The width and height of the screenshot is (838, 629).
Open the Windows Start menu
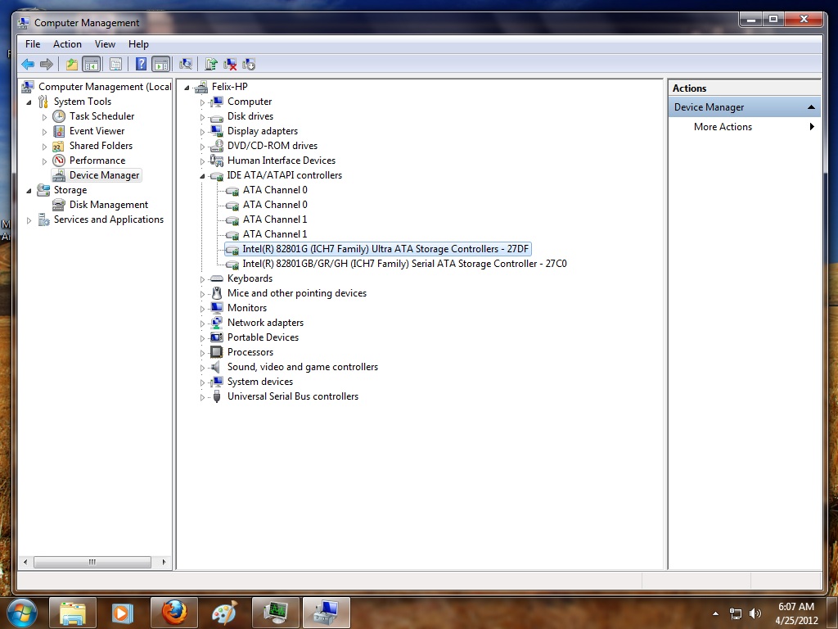[x=21, y=613]
